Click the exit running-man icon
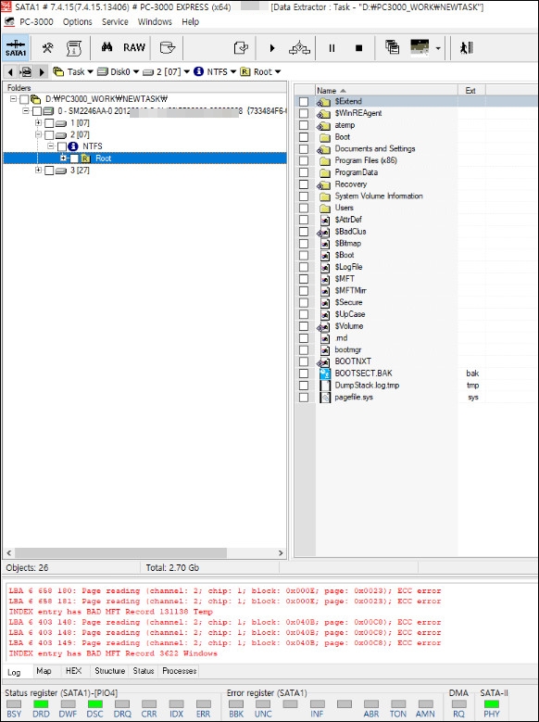This screenshot has width=539, height=722. [x=466, y=47]
